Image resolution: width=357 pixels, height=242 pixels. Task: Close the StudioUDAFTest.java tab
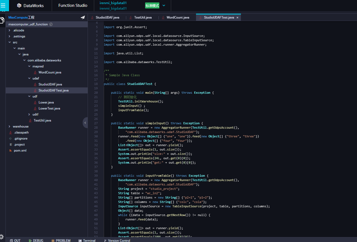tap(237, 17)
